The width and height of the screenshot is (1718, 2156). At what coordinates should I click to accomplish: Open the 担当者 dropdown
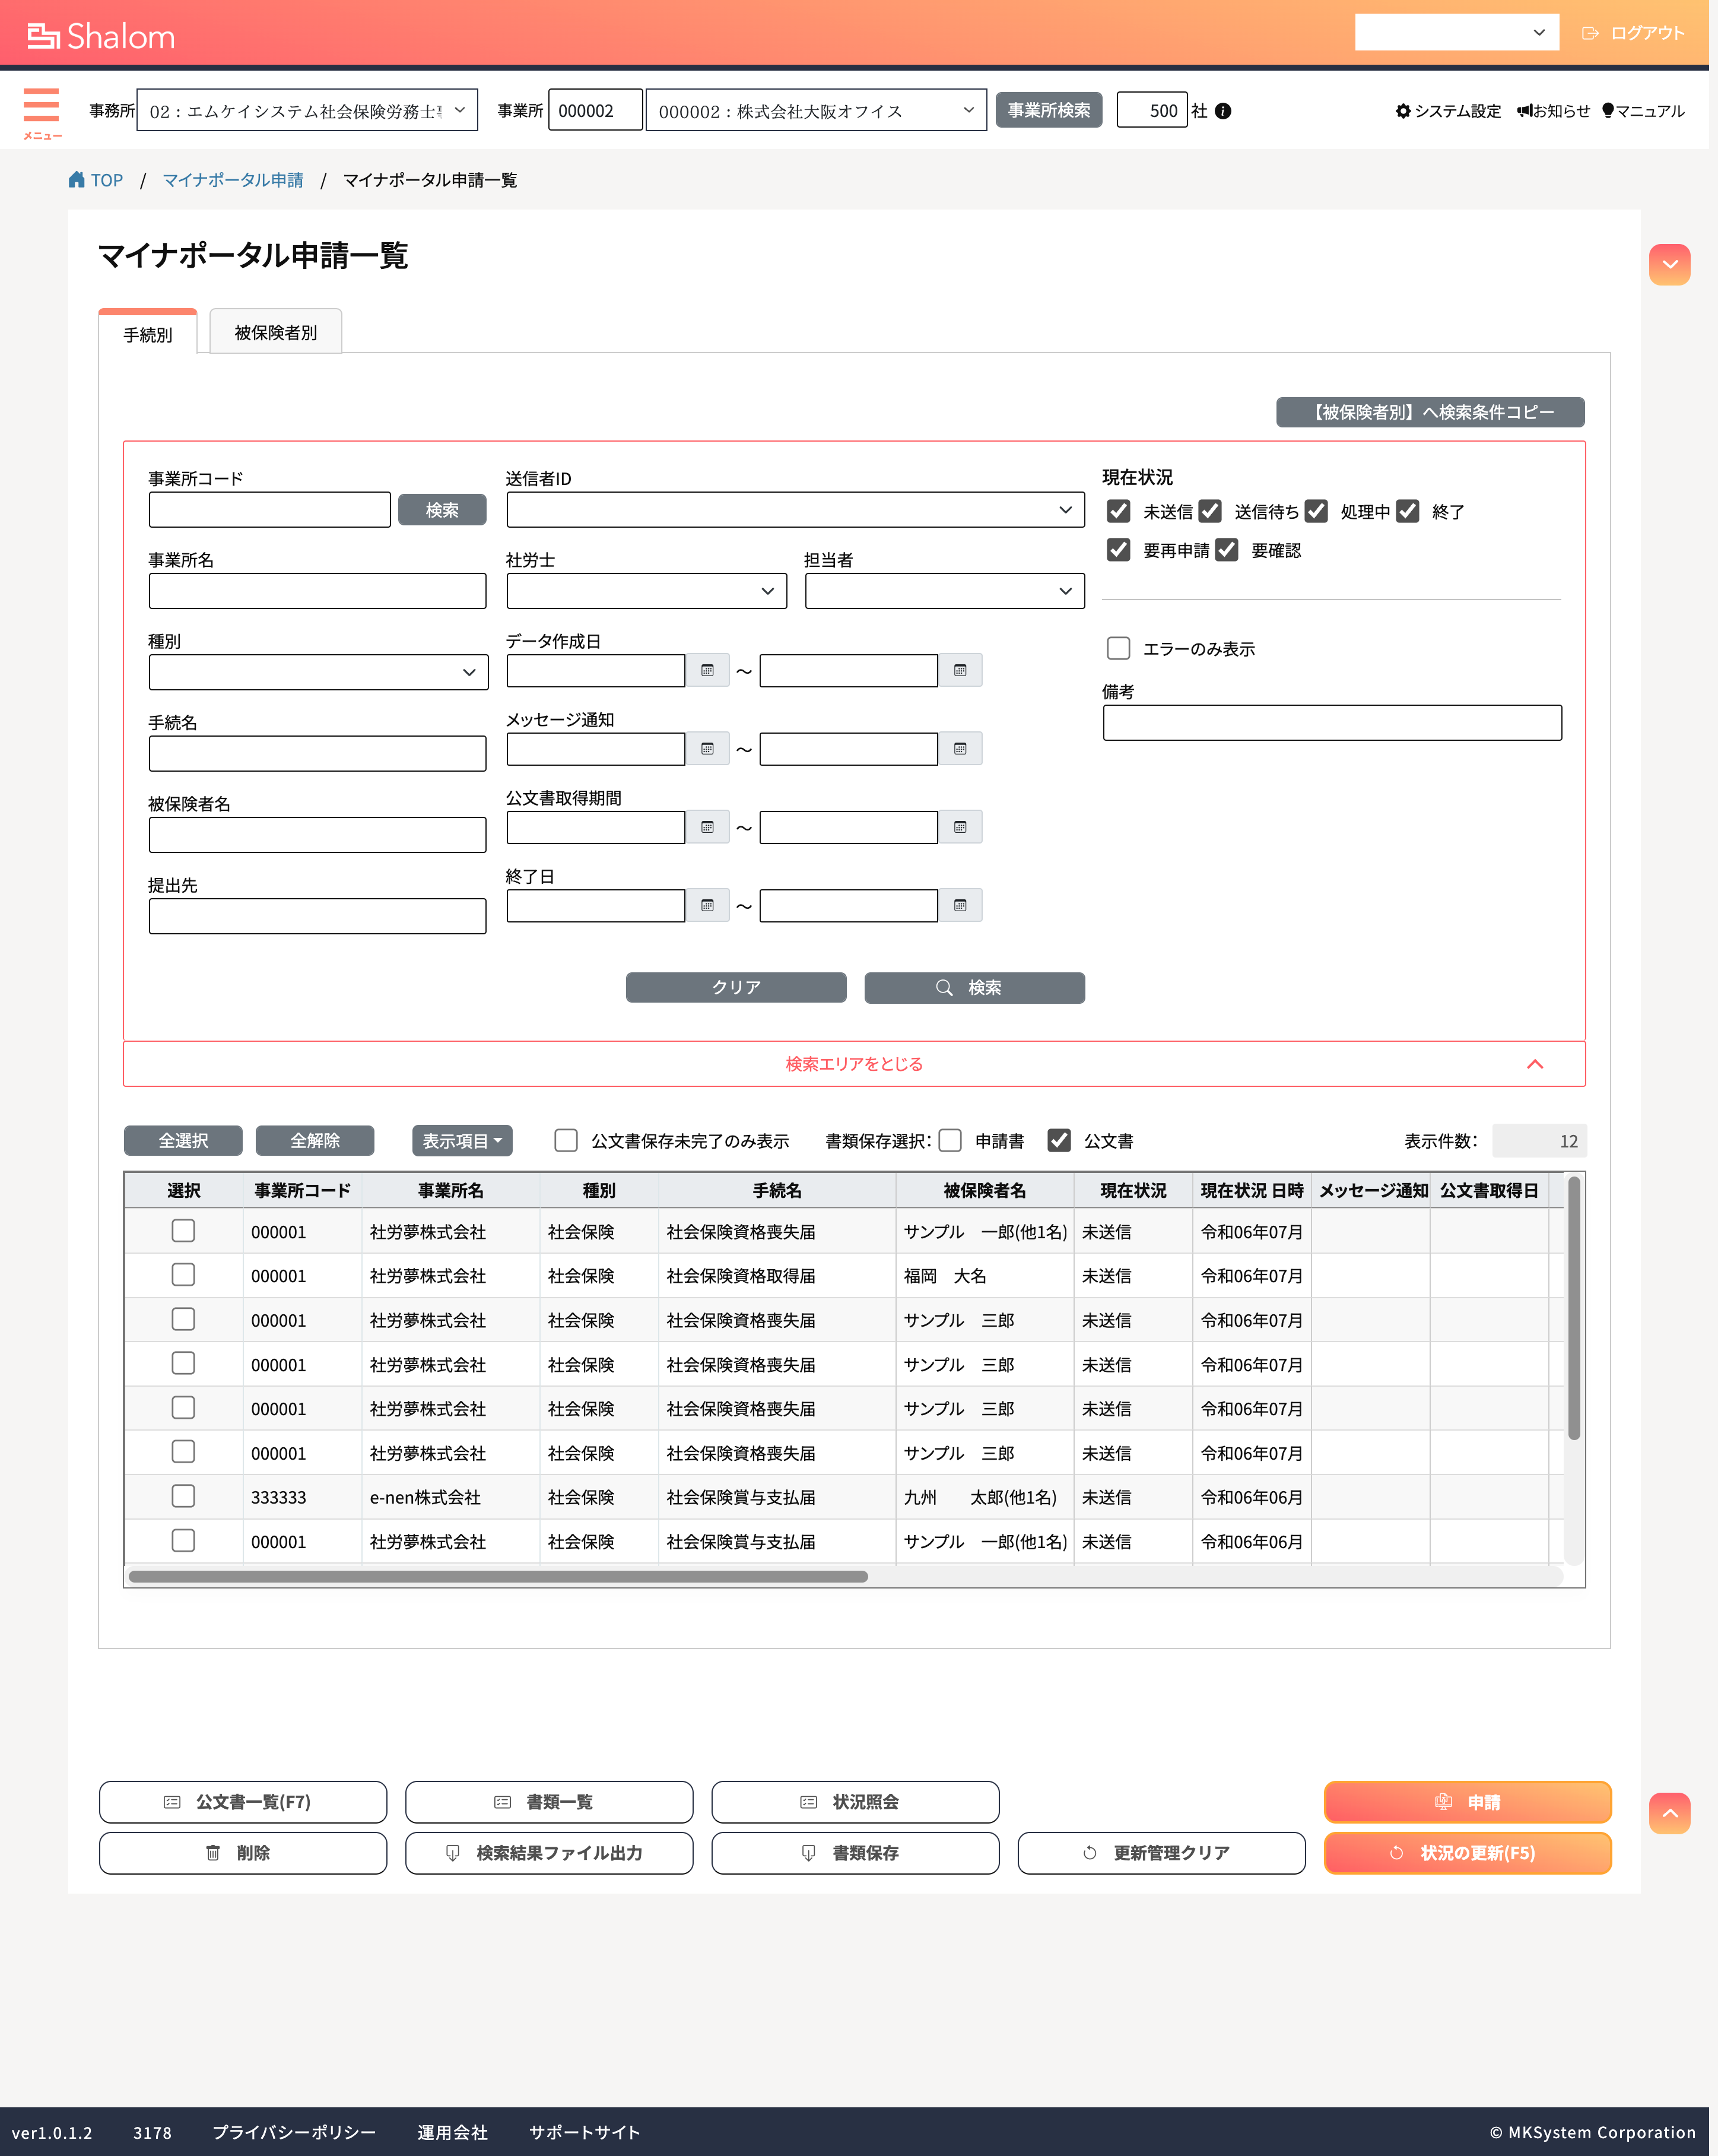(x=944, y=591)
